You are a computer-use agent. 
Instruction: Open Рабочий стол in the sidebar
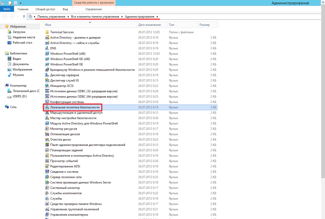tap(22, 43)
